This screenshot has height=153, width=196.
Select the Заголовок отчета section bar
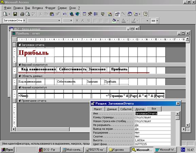101,45
